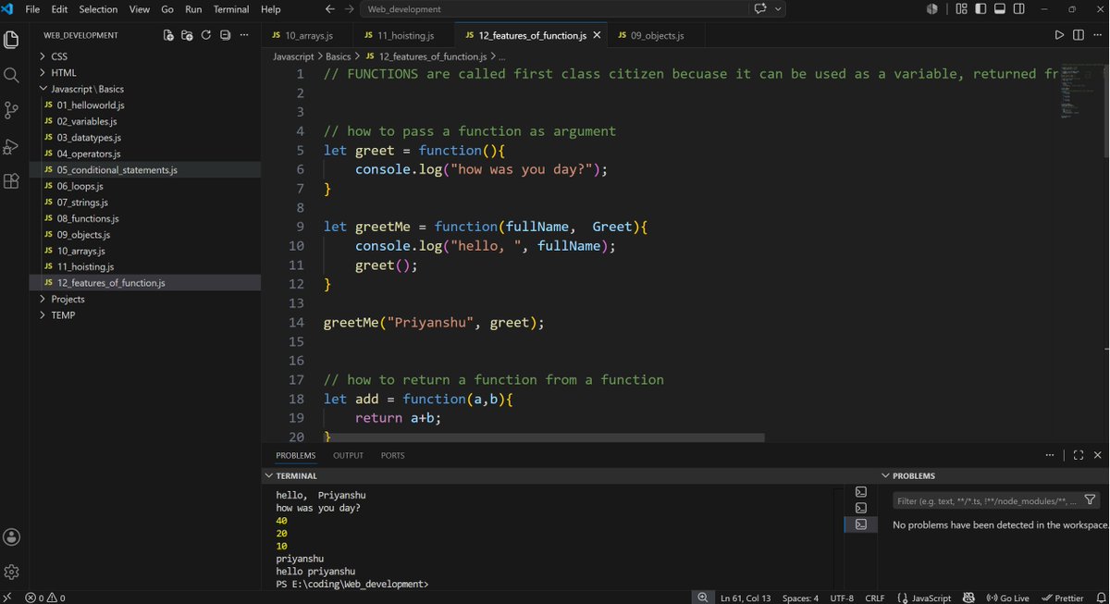The width and height of the screenshot is (1110, 604).
Task: Open 05_conditional_statements.js in file tree
Action: (144, 170)
